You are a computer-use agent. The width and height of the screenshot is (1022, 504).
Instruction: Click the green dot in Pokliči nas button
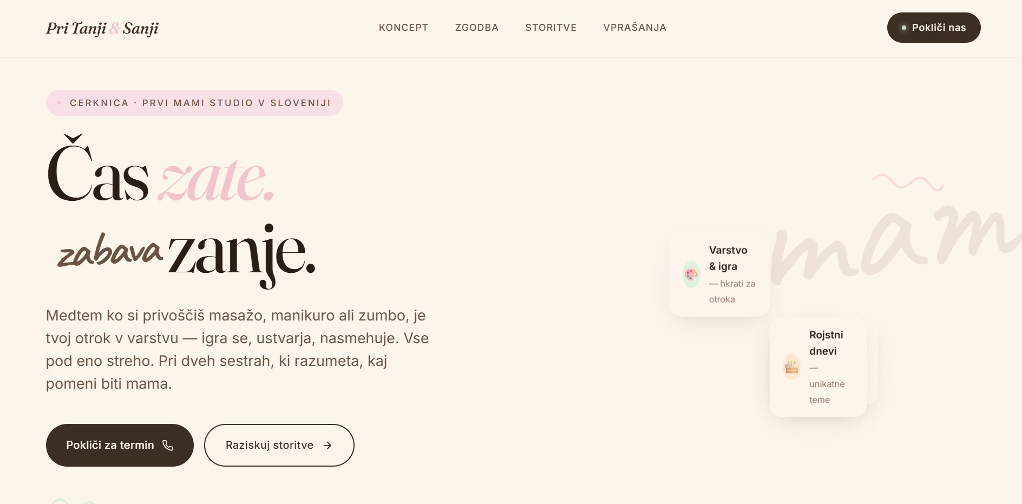coord(904,28)
